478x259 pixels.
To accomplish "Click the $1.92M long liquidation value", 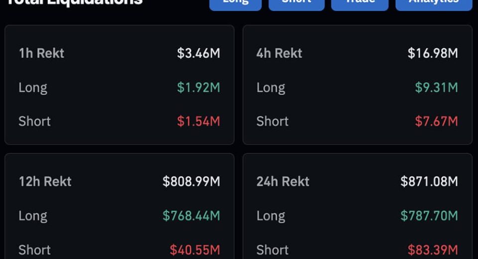I will click(198, 88).
